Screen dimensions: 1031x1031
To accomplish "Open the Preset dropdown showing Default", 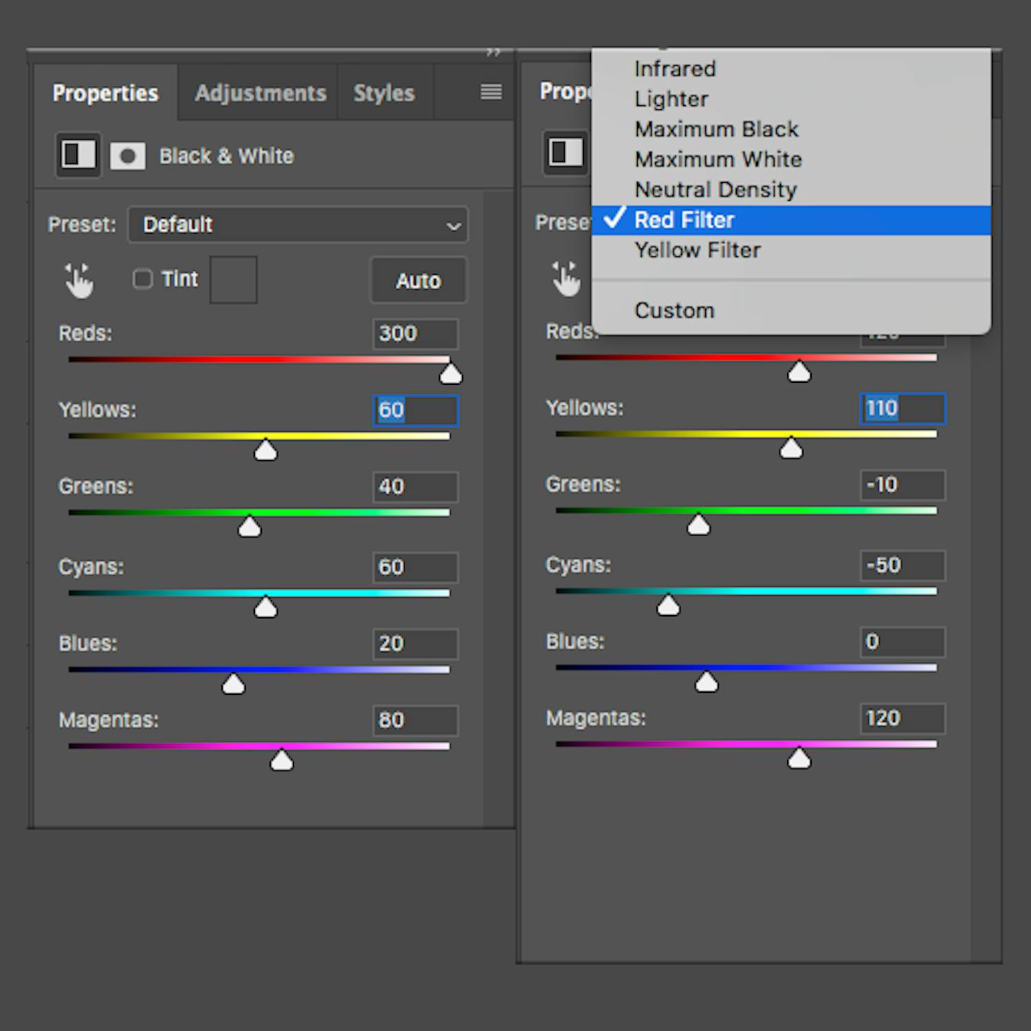I will click(x=298, y=225).
